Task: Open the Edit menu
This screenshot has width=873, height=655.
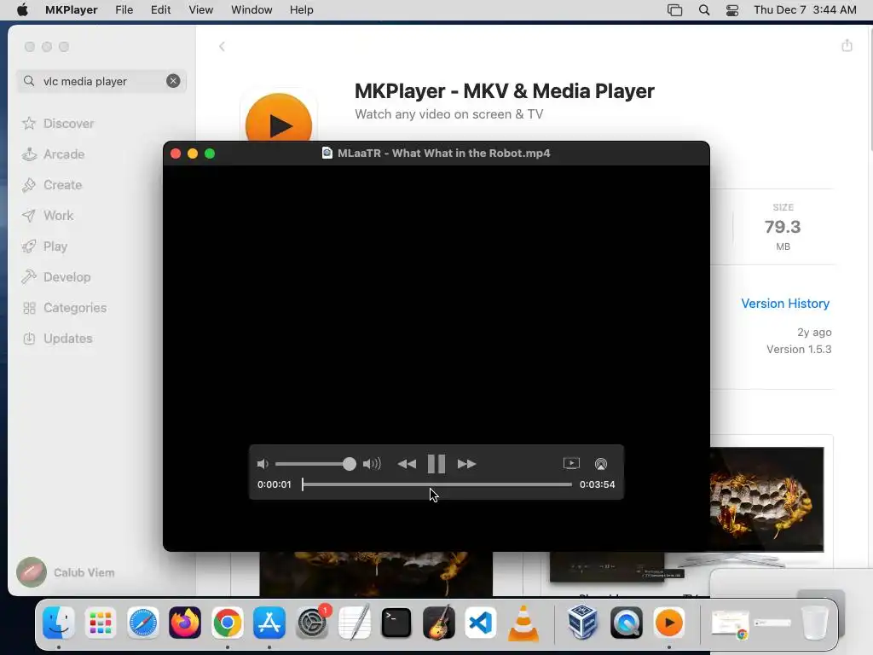Action: pyautogui.click(x=160, y=10)
